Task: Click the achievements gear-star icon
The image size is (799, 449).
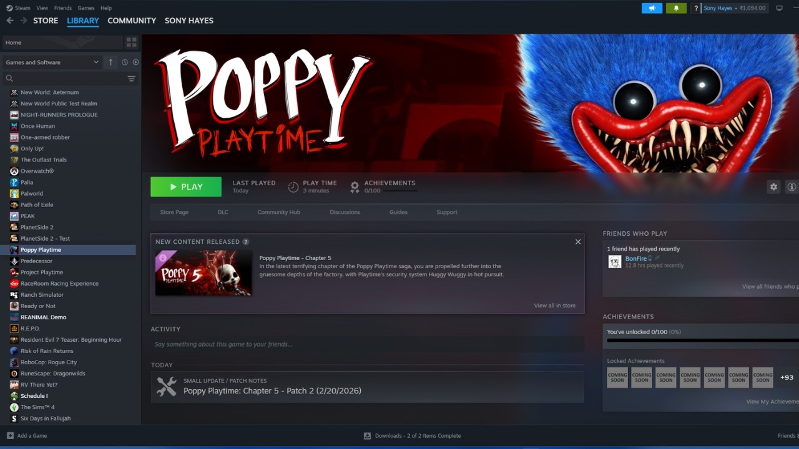Action: [355, 186]
